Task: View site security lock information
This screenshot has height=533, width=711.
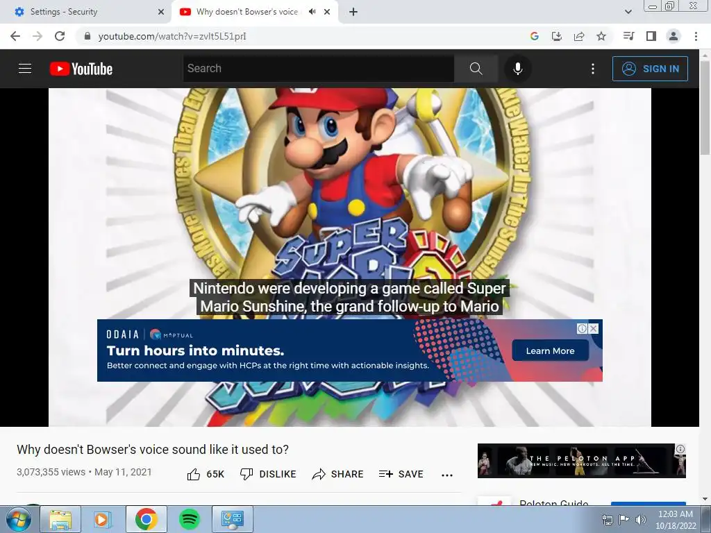Action: point(87,36)
